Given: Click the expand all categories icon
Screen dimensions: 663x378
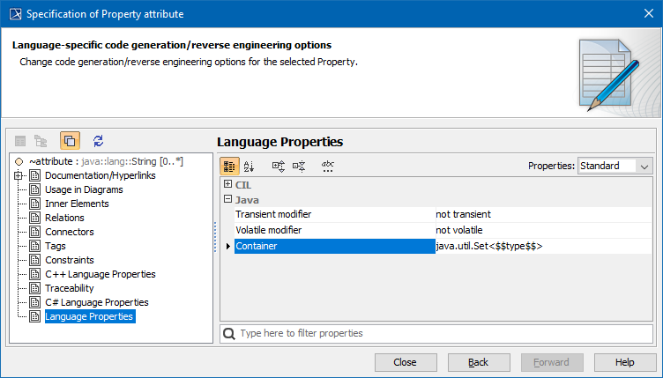Looking at the screenshot, I should (x=279, y=166).
